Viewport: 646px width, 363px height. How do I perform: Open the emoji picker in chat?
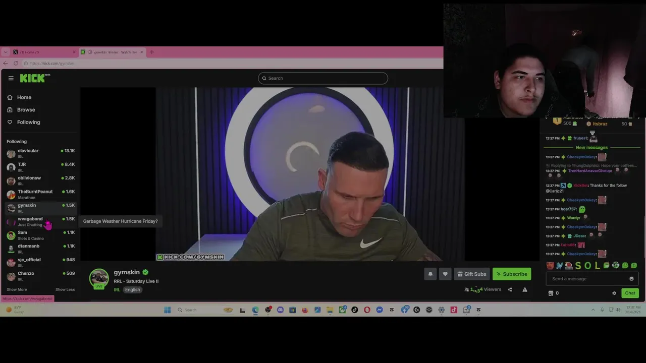pos(631,279)
